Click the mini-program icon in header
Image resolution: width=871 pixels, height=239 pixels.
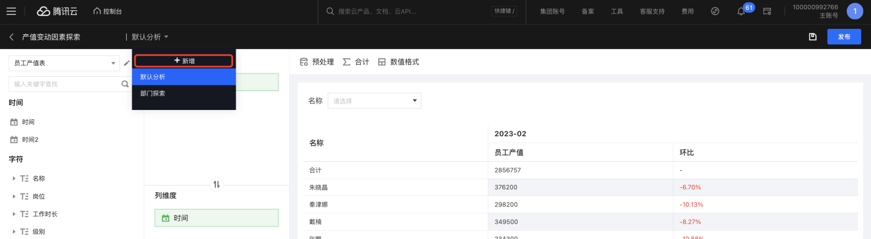click(715, 11)
